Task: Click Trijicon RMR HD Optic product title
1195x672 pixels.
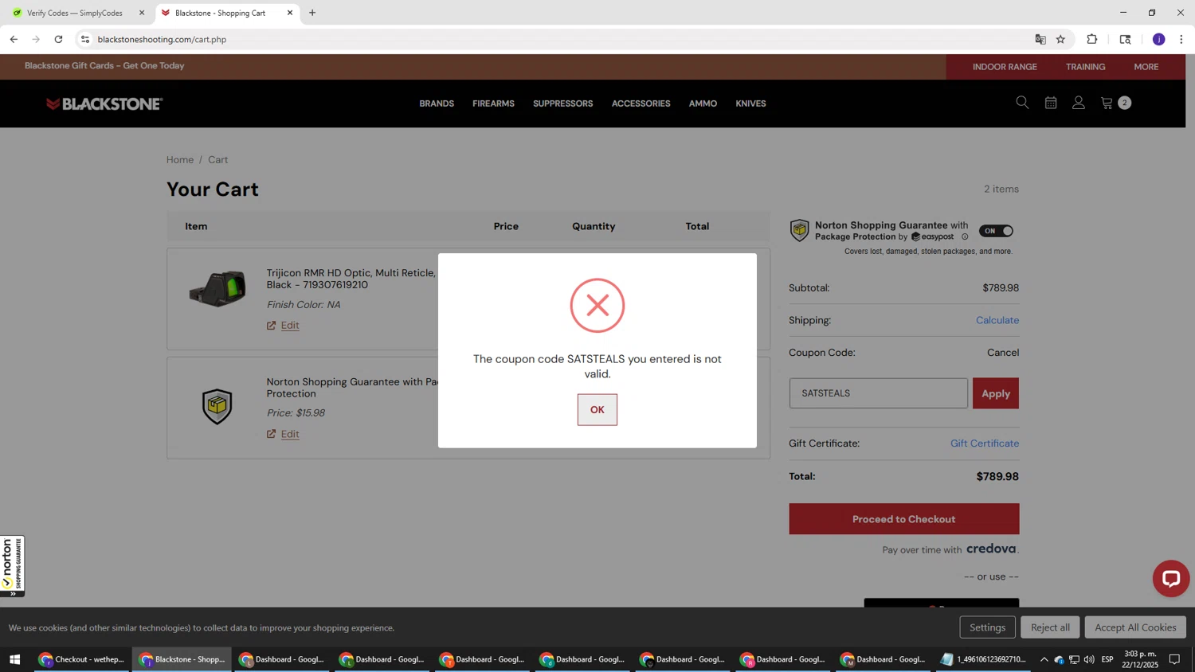Action: (x=351, y=279)
